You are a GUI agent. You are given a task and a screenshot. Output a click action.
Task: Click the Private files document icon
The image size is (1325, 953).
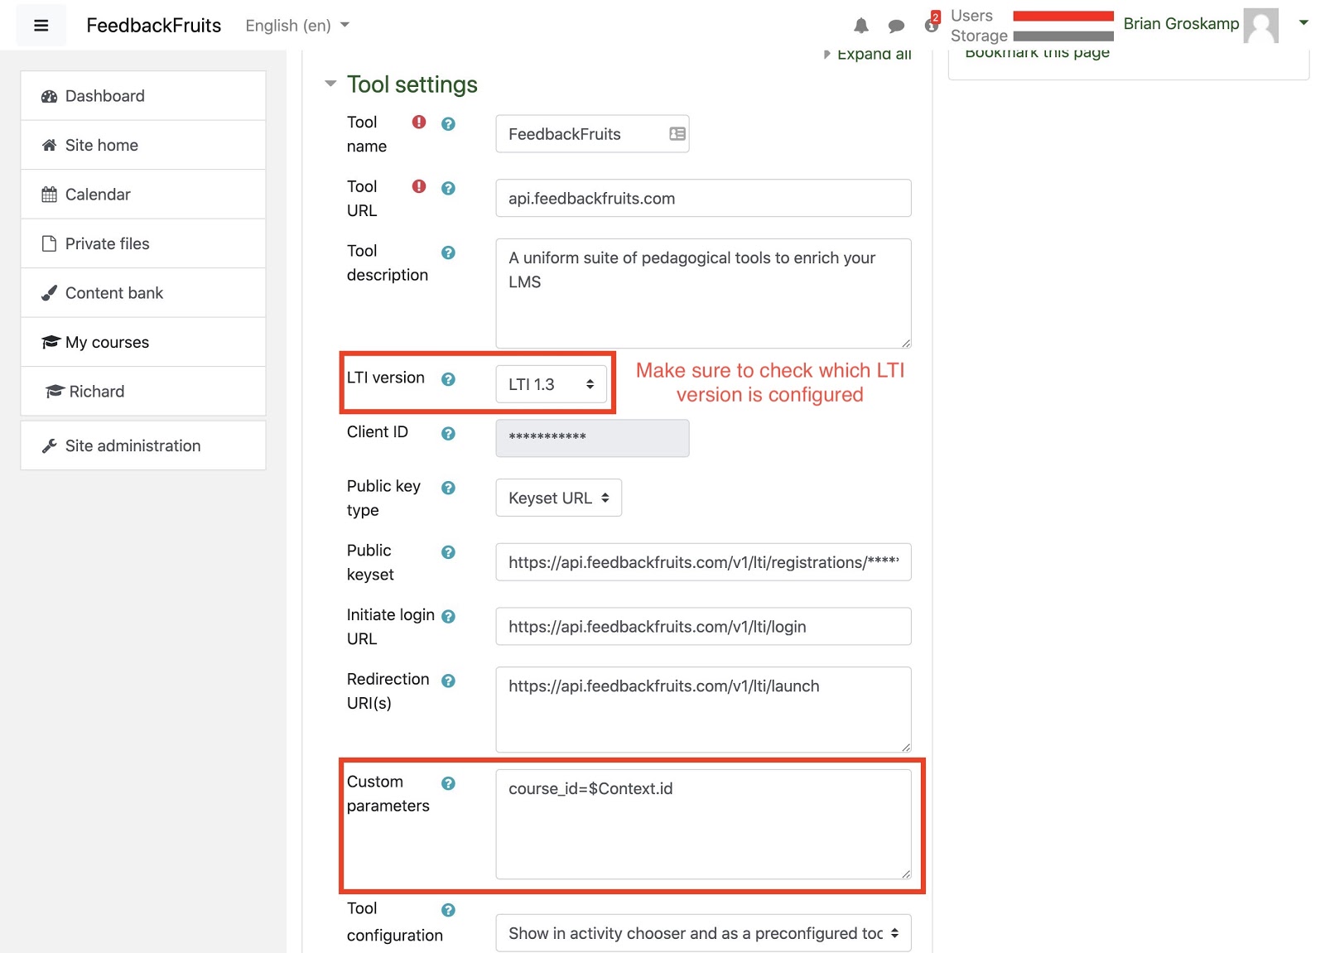coord(50,243)
